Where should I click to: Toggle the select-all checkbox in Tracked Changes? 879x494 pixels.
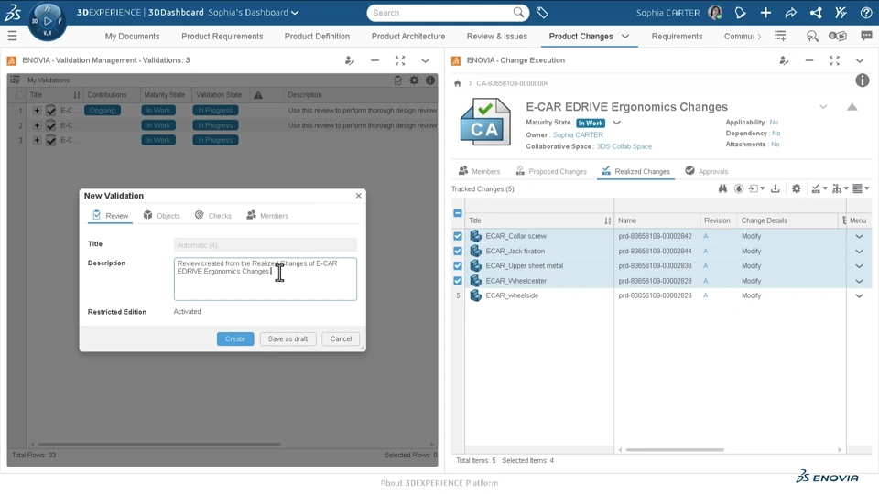(458, 213)
